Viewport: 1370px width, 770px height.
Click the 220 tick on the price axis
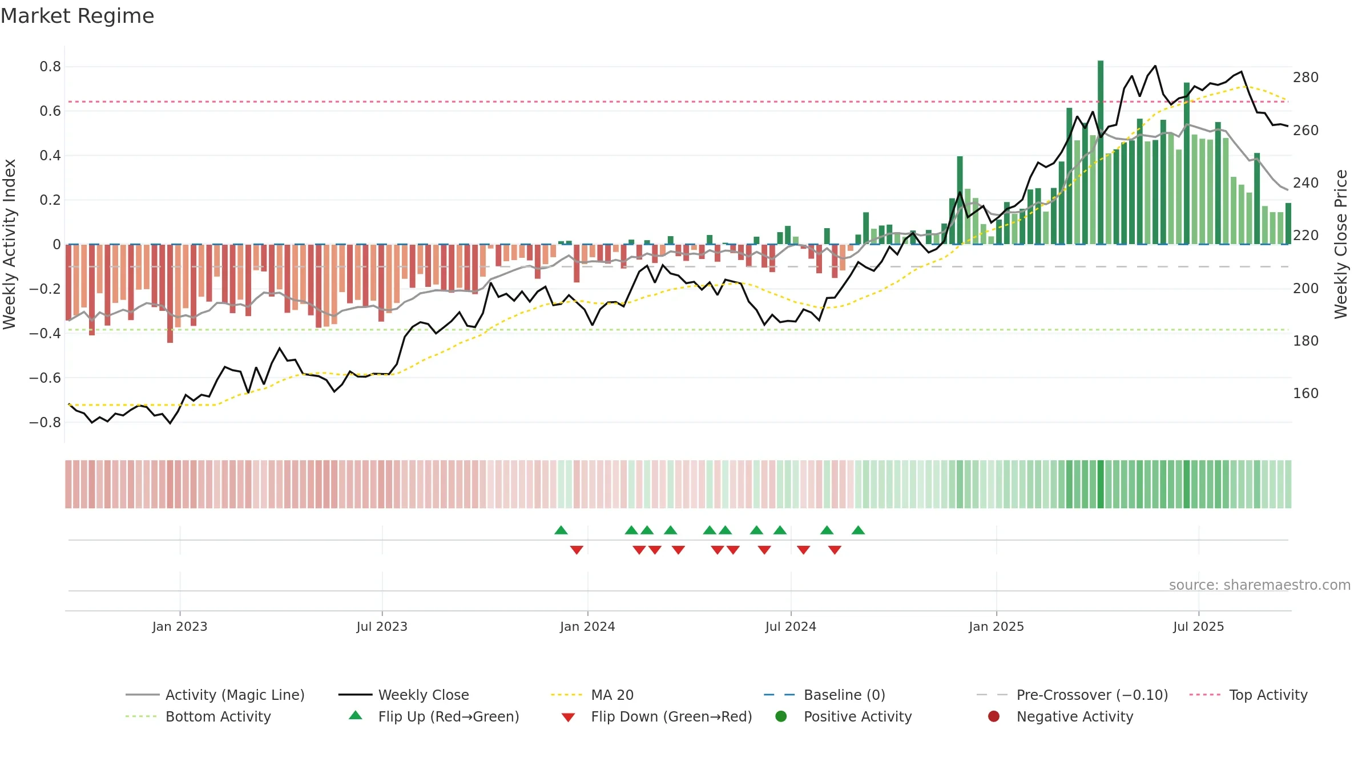point(1306,235)
